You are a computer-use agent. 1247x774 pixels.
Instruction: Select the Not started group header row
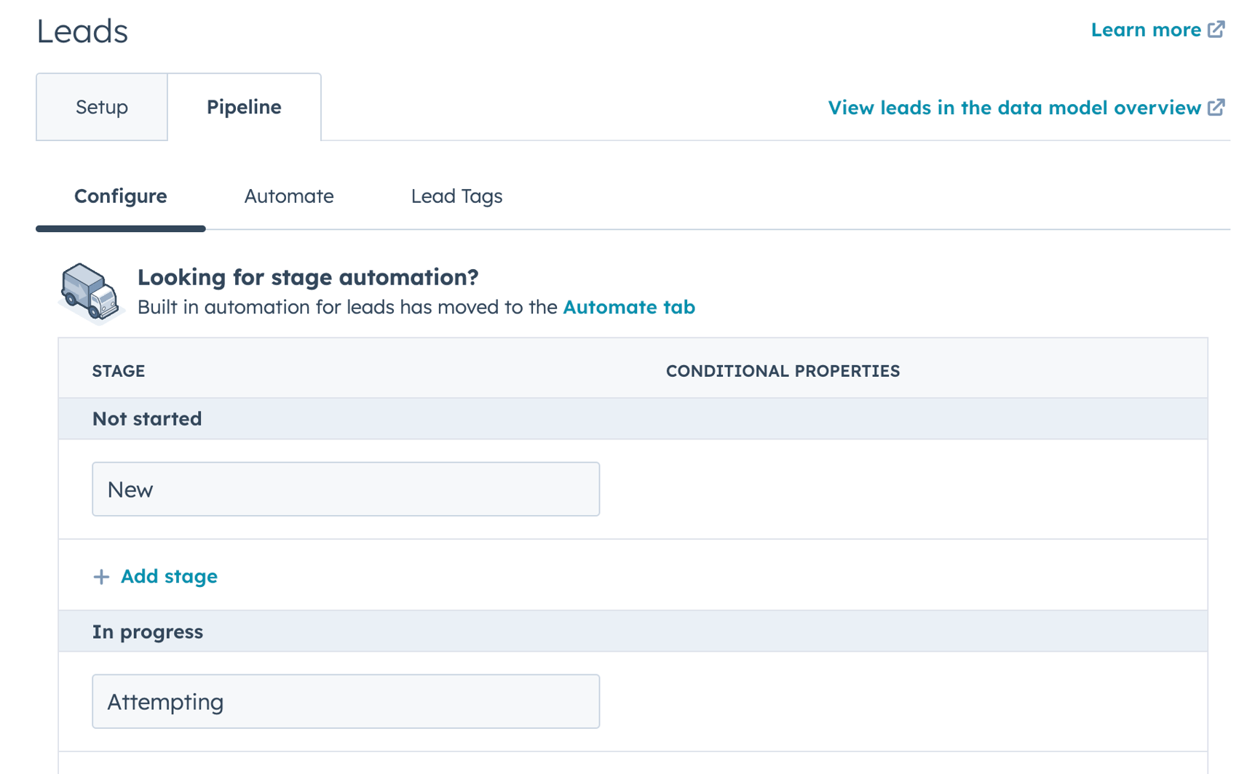[x=146, y=418]
